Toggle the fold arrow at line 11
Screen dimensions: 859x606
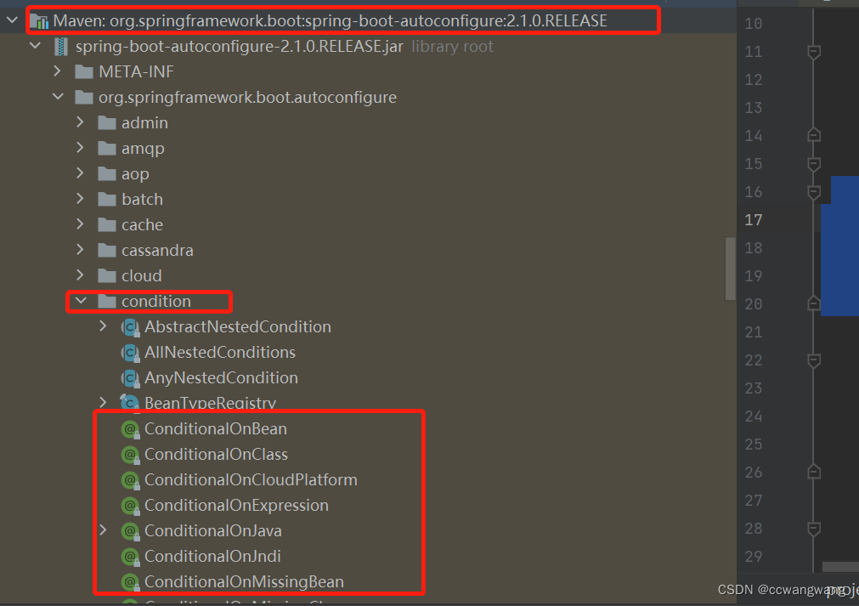812,51
